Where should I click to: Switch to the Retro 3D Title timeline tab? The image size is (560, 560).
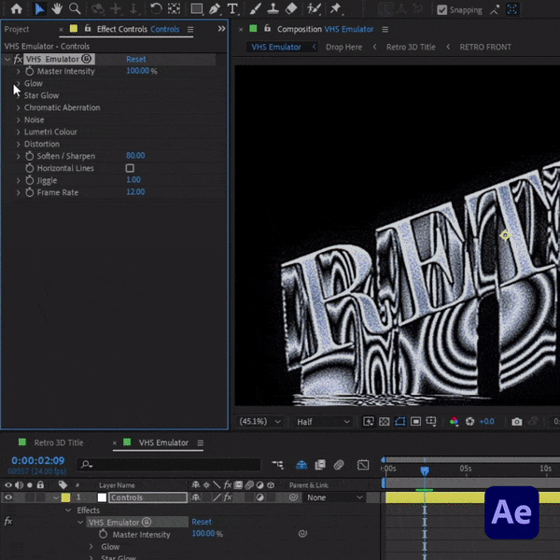coord(58,442)
